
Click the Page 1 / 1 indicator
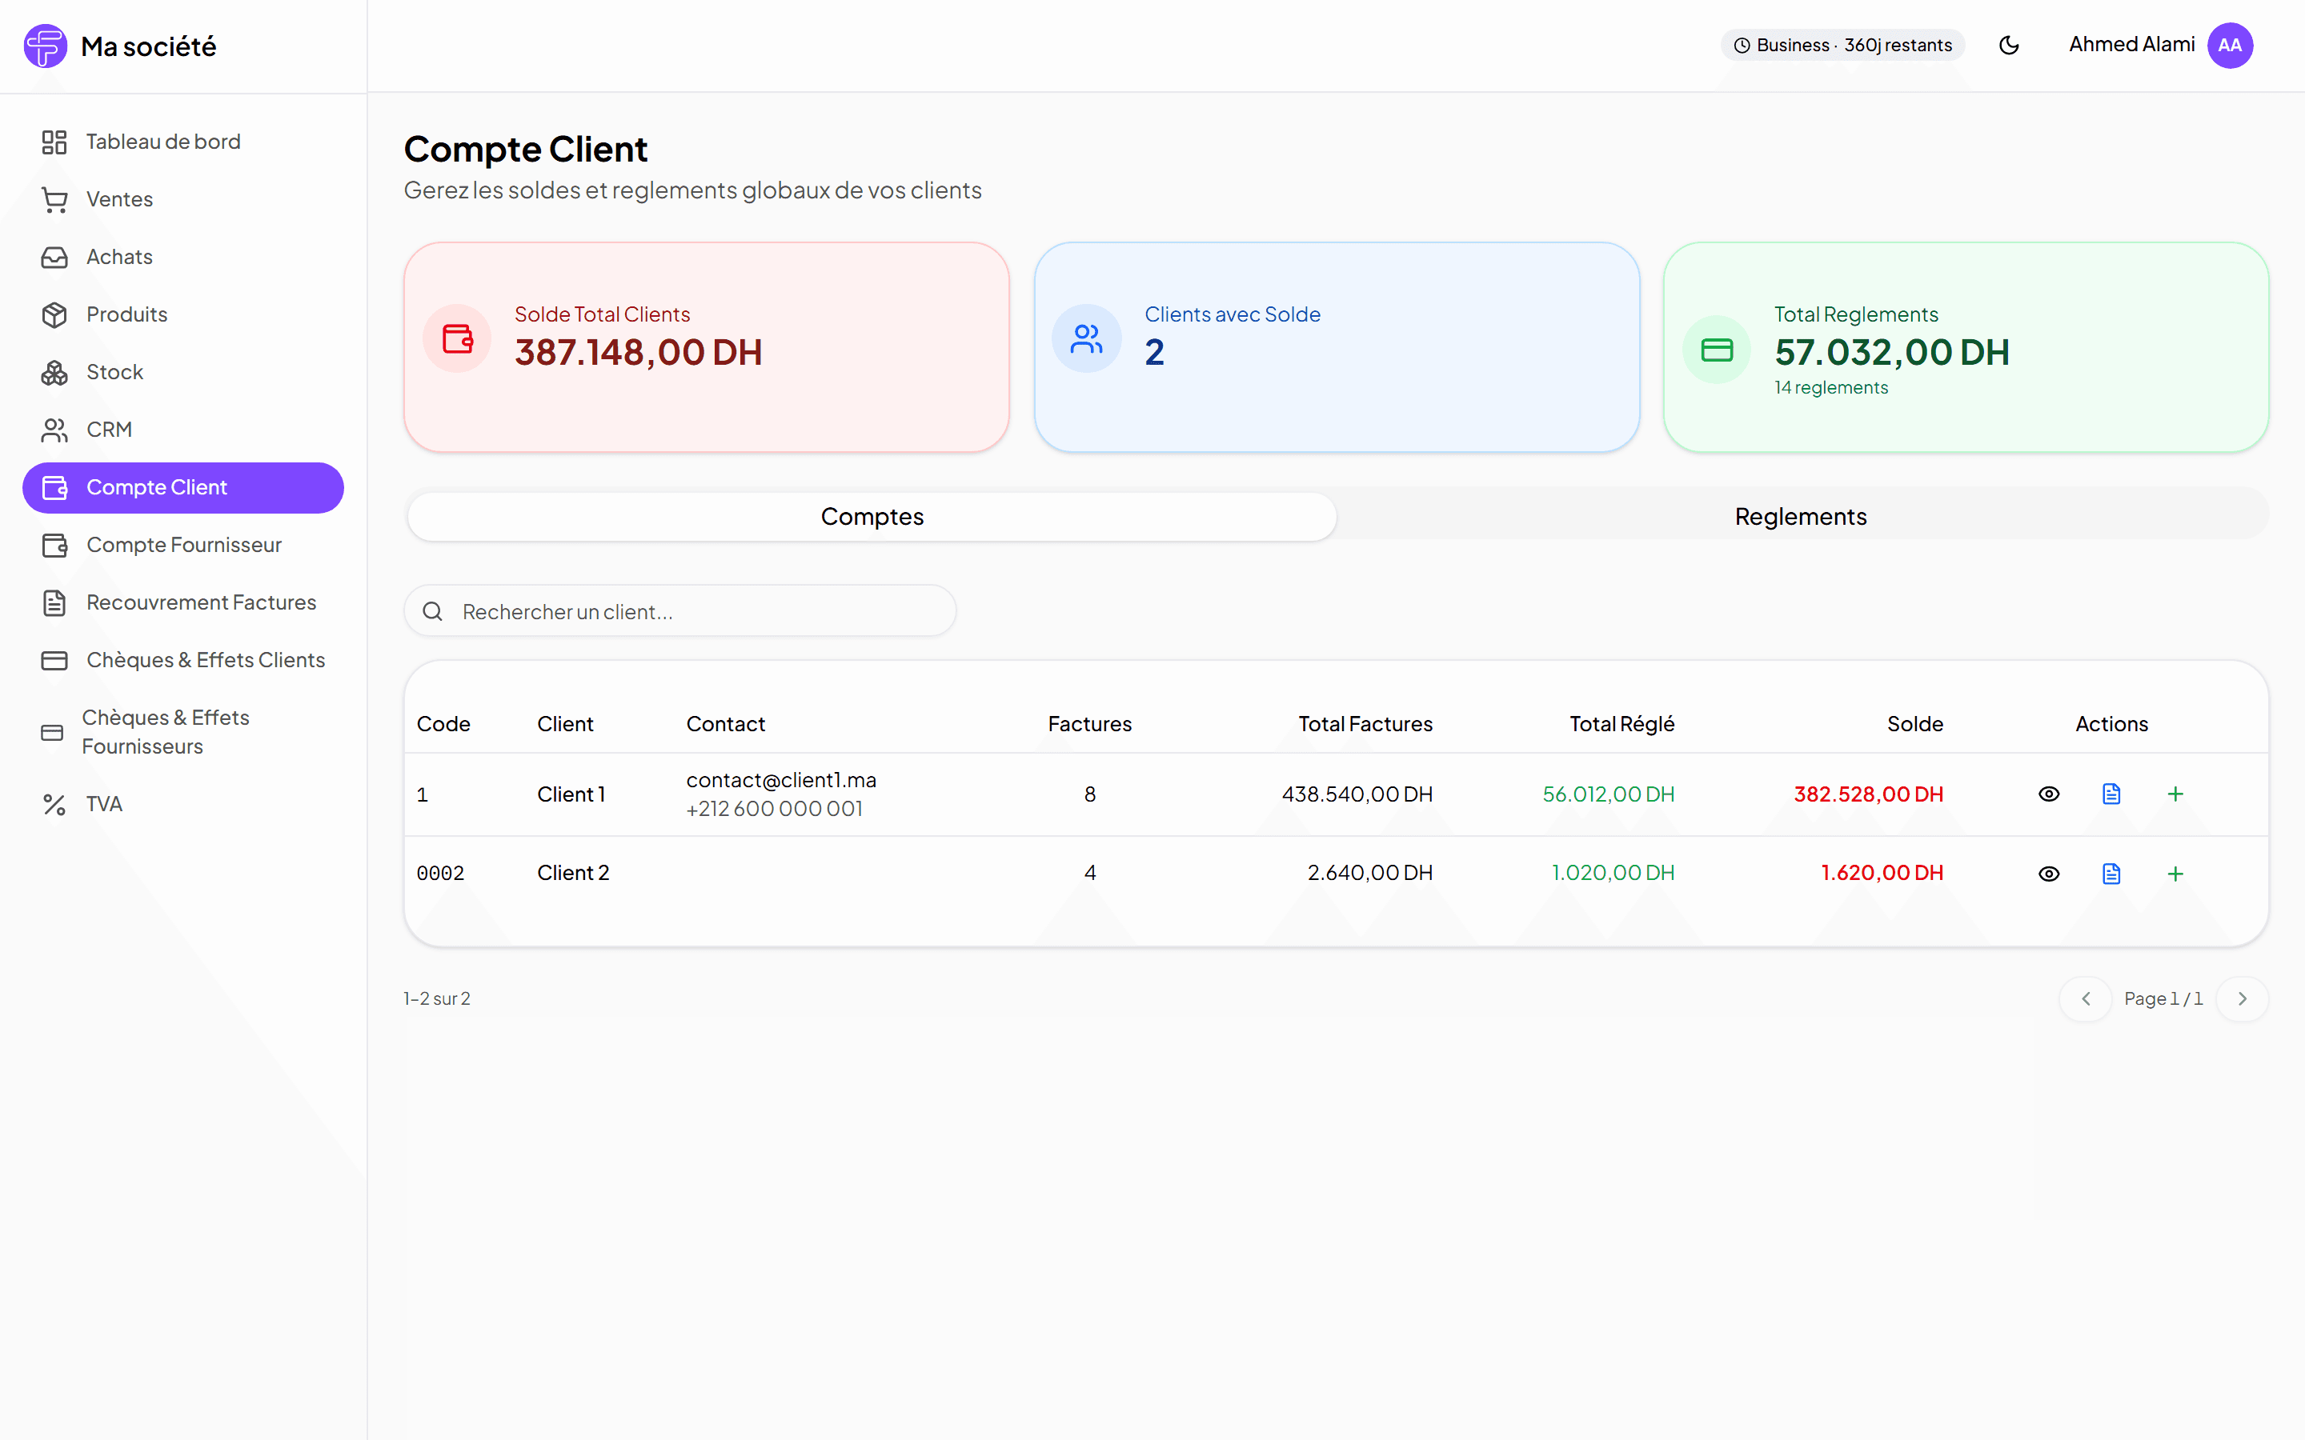coord(2163,999)
